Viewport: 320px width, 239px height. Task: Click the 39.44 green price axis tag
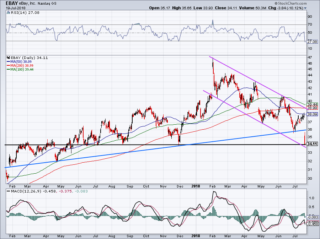[312, 104]
